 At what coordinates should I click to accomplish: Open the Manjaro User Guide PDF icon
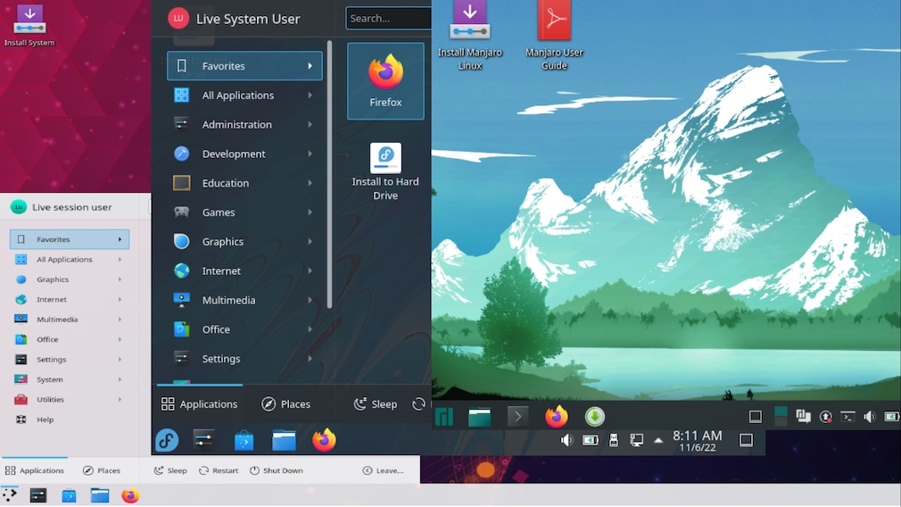coord(554,36)
